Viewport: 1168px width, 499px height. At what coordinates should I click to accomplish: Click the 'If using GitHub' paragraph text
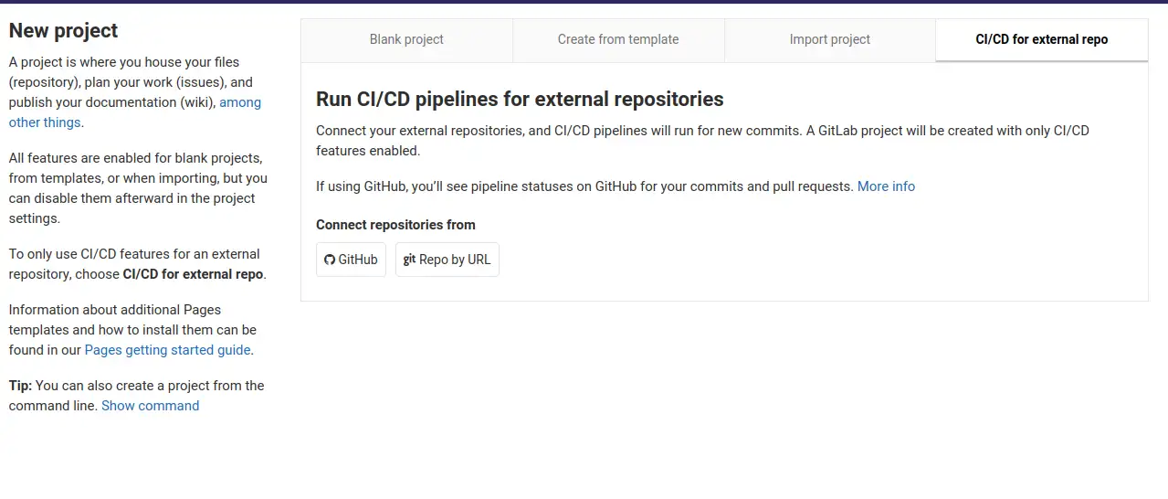pos(584,186)
